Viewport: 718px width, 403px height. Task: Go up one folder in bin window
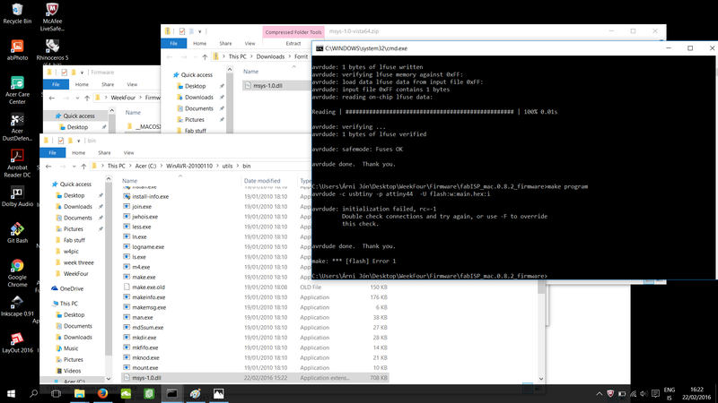[x=83, y=166]
